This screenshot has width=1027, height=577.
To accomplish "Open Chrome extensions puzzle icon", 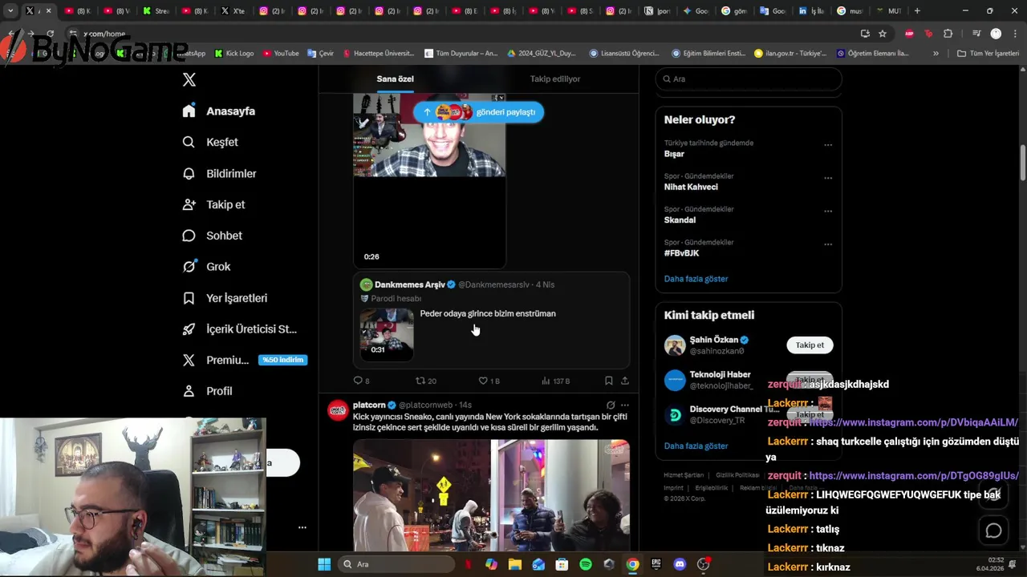I will pyautogui.click(x=948, y=34).
